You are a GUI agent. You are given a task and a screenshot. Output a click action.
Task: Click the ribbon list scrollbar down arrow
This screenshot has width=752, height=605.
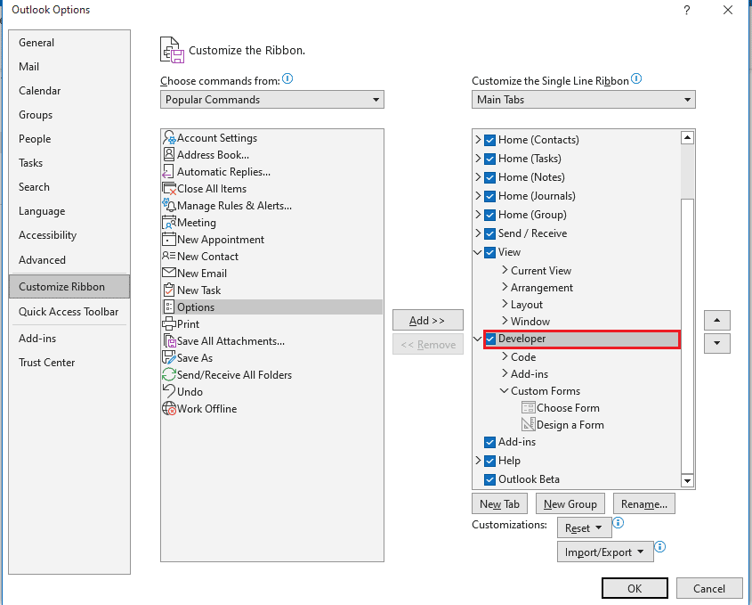pyautogui.click(x=687, y=481)
